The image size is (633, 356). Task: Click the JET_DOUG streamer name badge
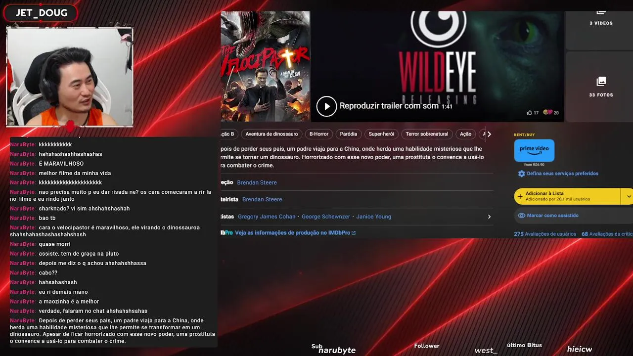pos(42,13)
